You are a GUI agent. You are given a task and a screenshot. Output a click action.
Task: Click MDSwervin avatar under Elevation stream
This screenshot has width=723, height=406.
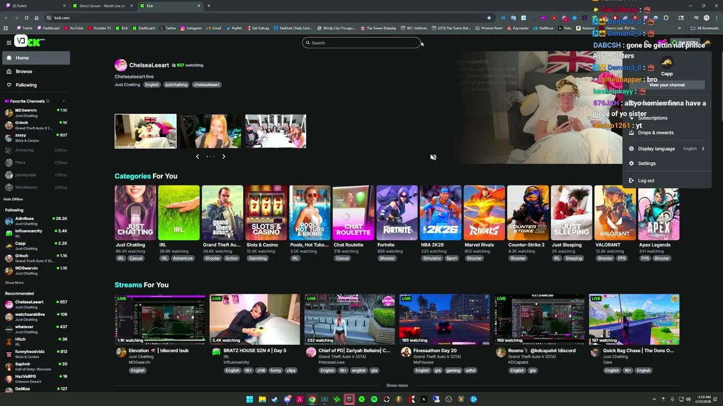121,352
